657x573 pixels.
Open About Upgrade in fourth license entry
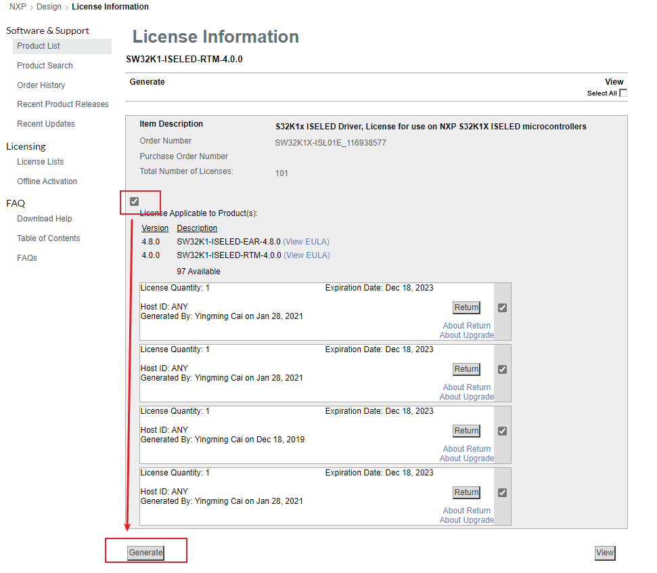coord(467,520)
